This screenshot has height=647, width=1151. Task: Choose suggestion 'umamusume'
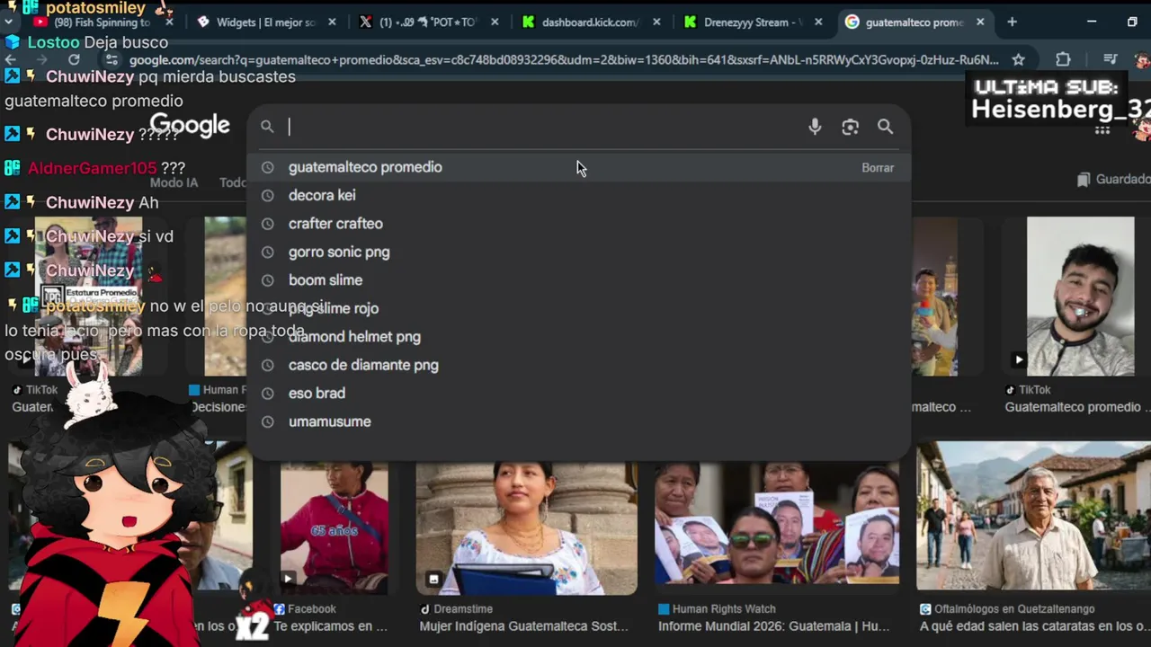578,421
